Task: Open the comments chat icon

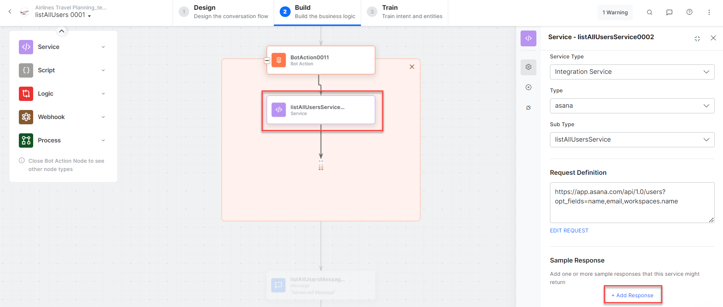Action: pyautogui.click(x=669, y=12)
